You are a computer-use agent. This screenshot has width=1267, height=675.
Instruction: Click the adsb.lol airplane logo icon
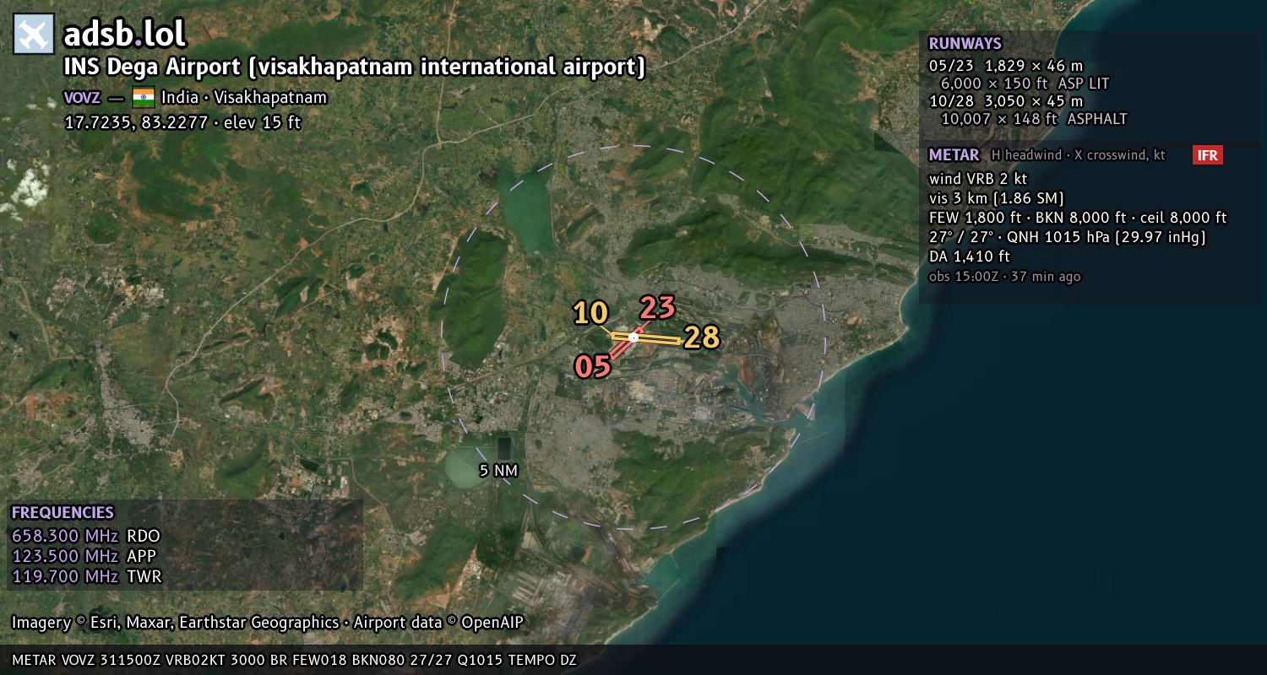[x=34, y=35]
